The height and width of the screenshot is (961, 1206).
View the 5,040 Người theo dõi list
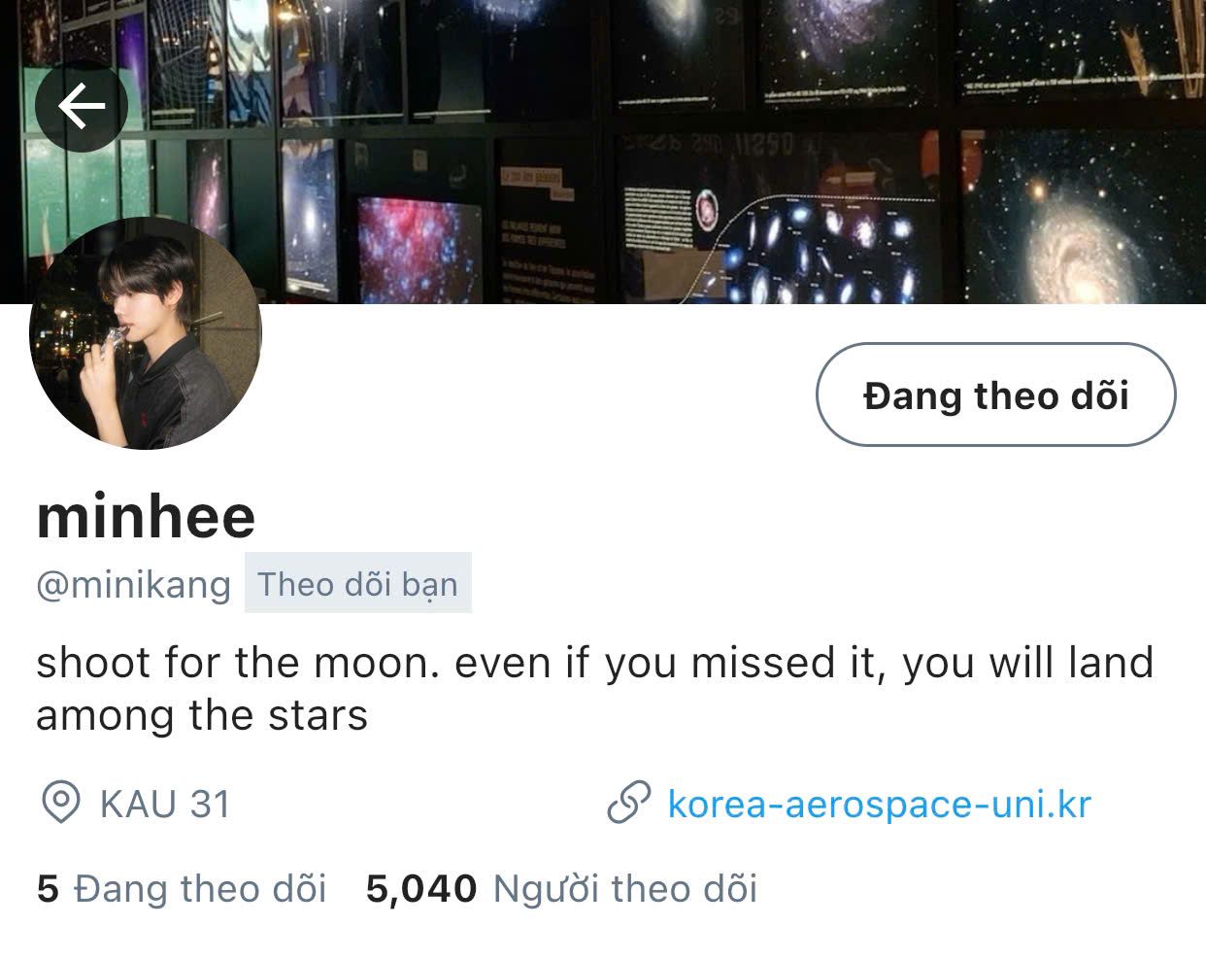pos(561,889)
